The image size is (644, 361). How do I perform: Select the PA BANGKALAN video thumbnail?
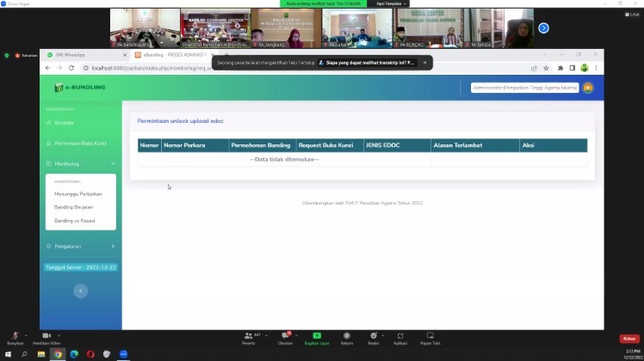tap(145, 28)
